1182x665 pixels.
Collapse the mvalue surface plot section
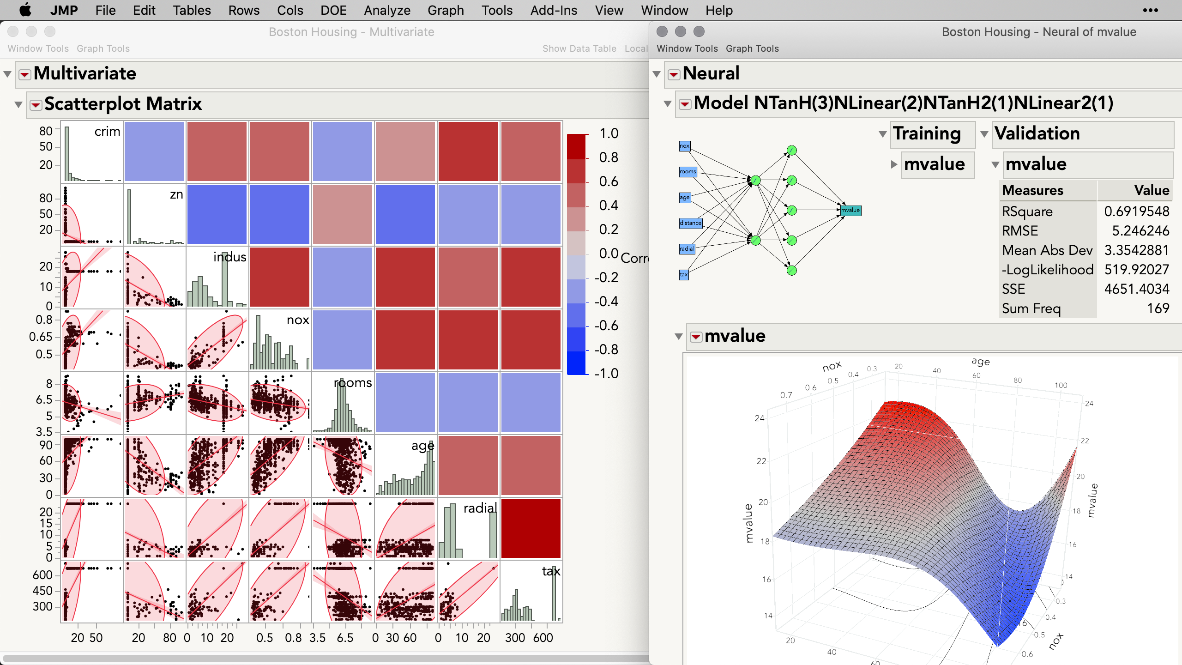[679, 336]
